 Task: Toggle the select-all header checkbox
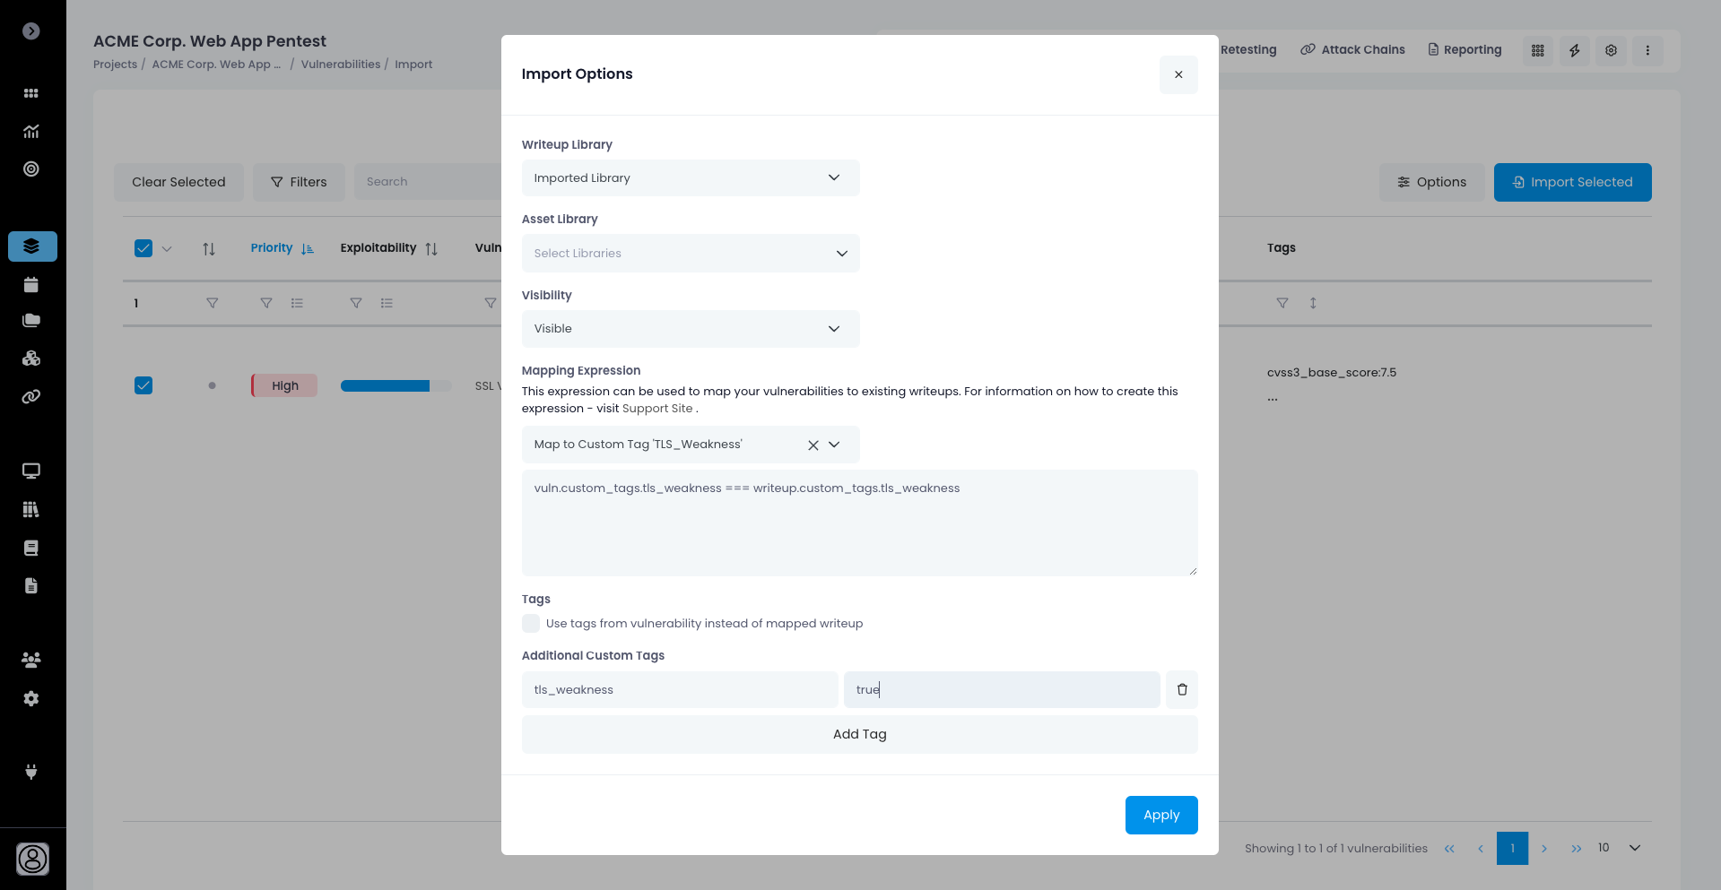pos(143,248)
